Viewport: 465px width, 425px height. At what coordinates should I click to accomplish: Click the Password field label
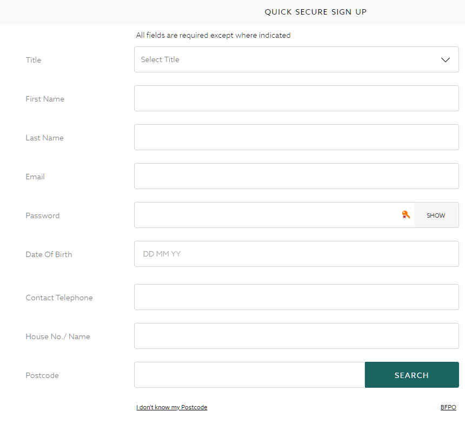coord(42,215)
